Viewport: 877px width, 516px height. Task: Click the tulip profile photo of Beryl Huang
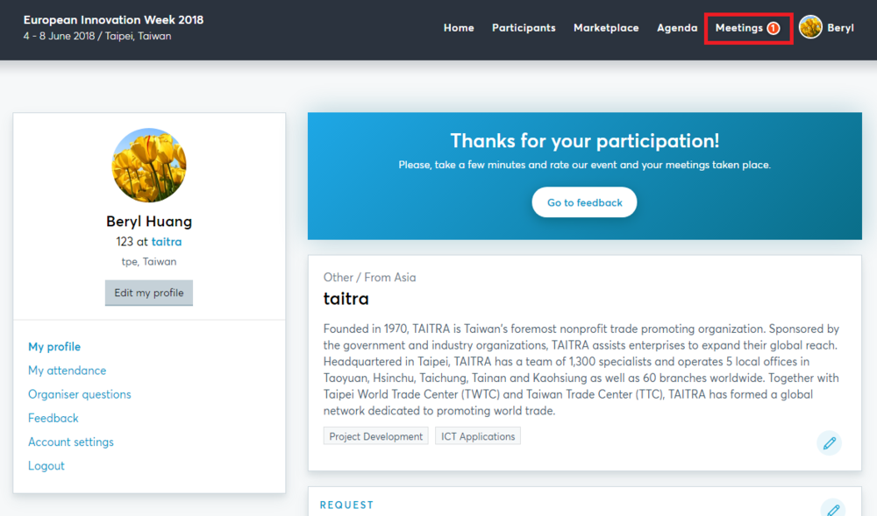149,166
